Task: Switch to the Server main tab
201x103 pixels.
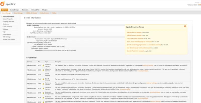Action: (x=5, y=10)
